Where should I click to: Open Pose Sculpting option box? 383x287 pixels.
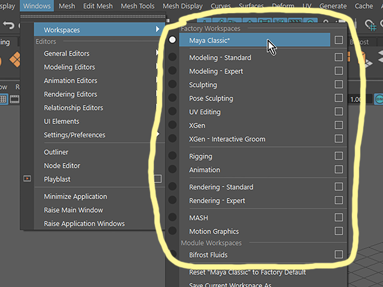pyautogui.click(x=339, y=98)
